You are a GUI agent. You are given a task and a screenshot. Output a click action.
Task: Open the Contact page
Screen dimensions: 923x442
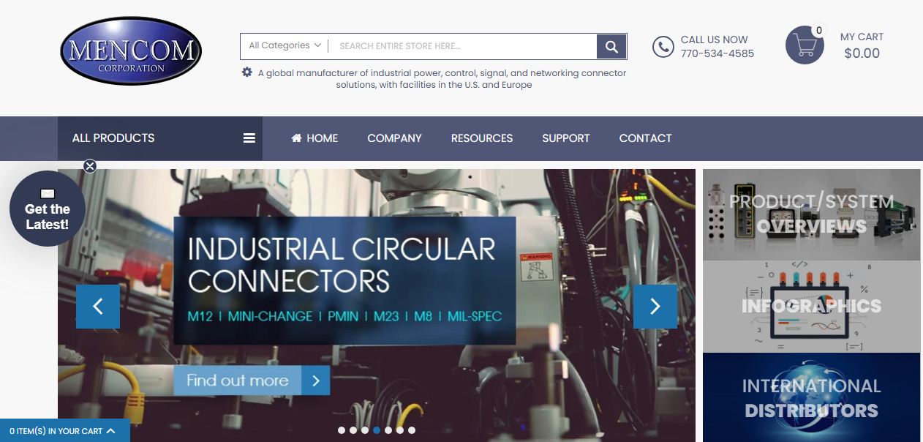click(645, 138)
